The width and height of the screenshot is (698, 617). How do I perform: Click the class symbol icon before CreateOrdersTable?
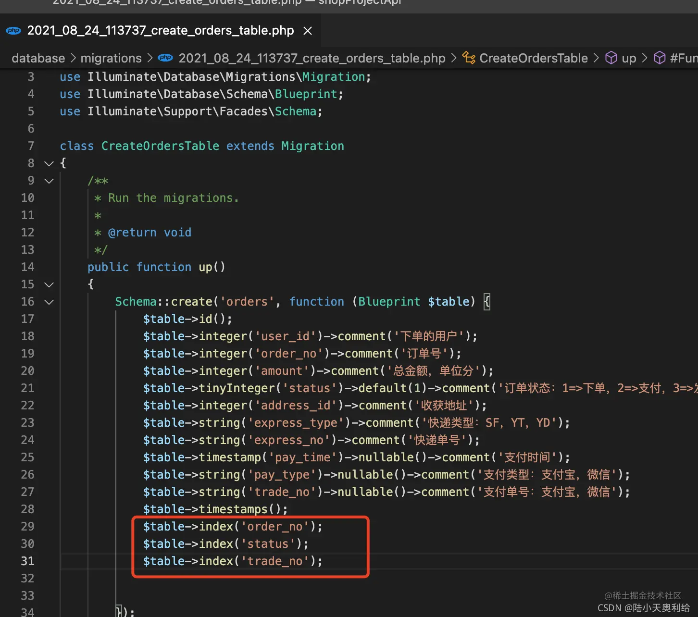[469, 58]
